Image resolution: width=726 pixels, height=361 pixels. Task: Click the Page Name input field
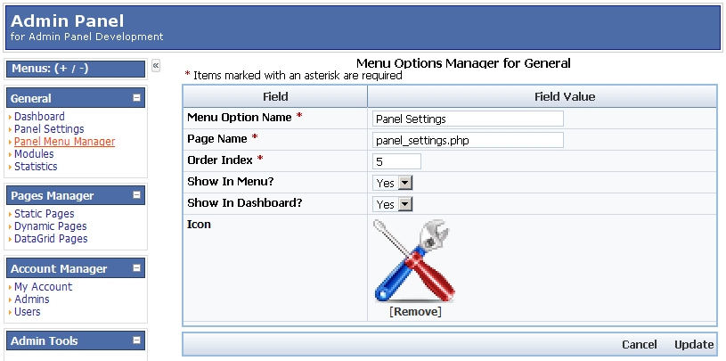[x=468, y=140]
